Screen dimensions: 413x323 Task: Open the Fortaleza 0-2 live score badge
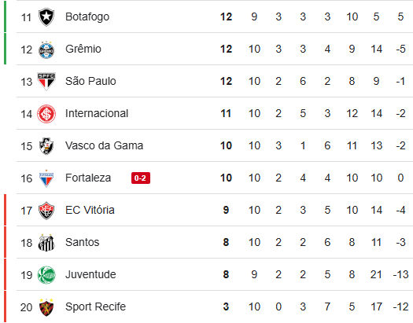pos(141,178)
